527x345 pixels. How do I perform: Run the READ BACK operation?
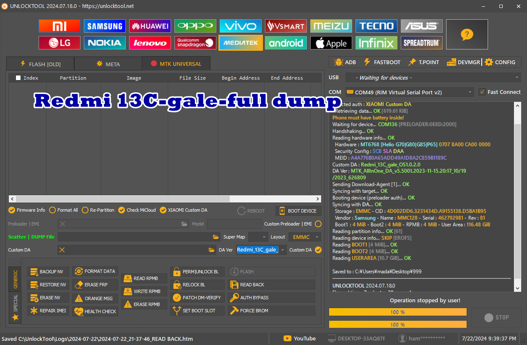[x=271, y=285]
